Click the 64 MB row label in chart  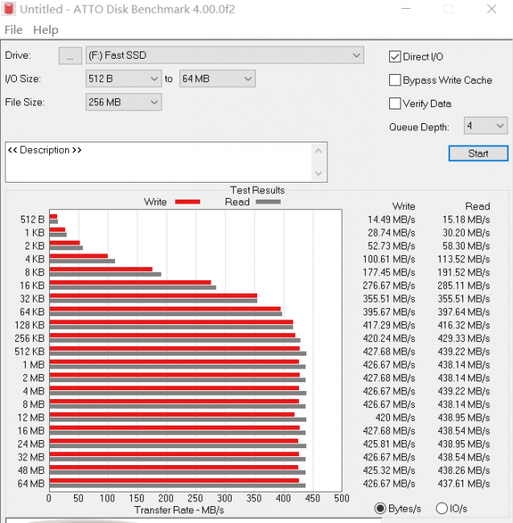pos(31,484)
